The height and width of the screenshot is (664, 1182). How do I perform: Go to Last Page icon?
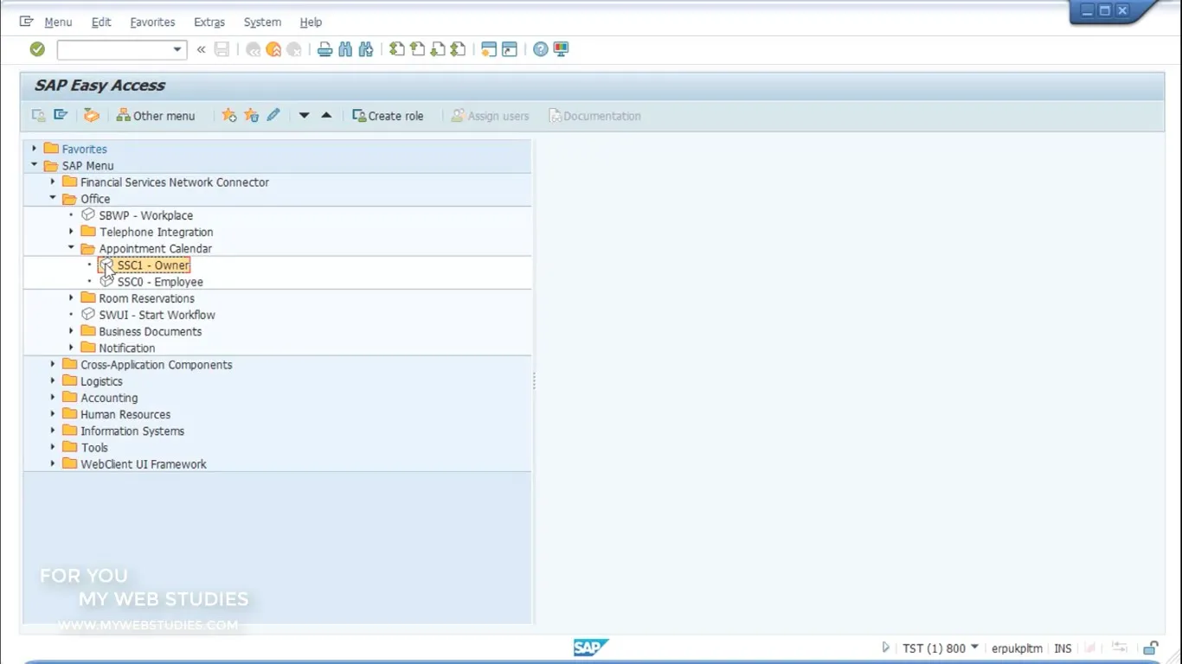pos(459,49)
